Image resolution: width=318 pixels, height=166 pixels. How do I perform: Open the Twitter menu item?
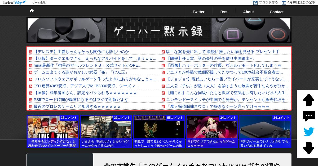pyautogui.click(x=198, y=12)
